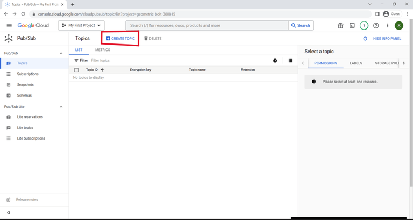Click the DELETE trash button

153,39
